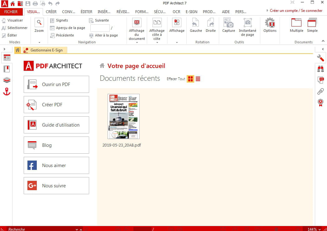
Task: Click the Undo arrow icon
Action: click(50, 3)
